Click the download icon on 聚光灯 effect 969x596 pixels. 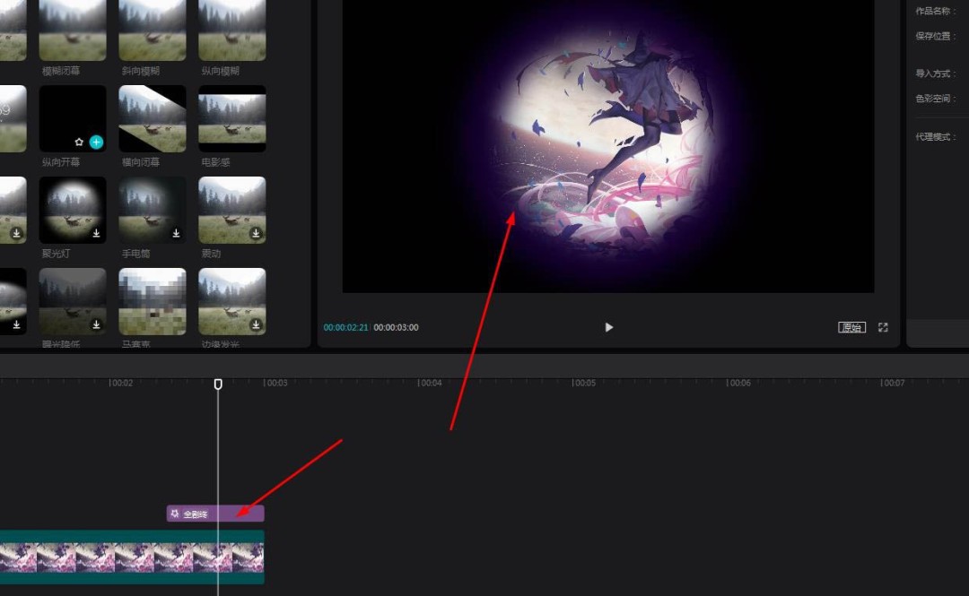click(96, 234)
